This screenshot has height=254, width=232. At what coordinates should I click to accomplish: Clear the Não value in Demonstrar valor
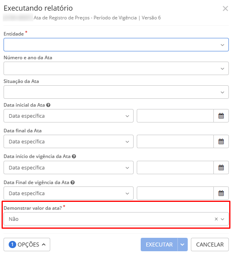pyautogui.click(x=216, y=219)
